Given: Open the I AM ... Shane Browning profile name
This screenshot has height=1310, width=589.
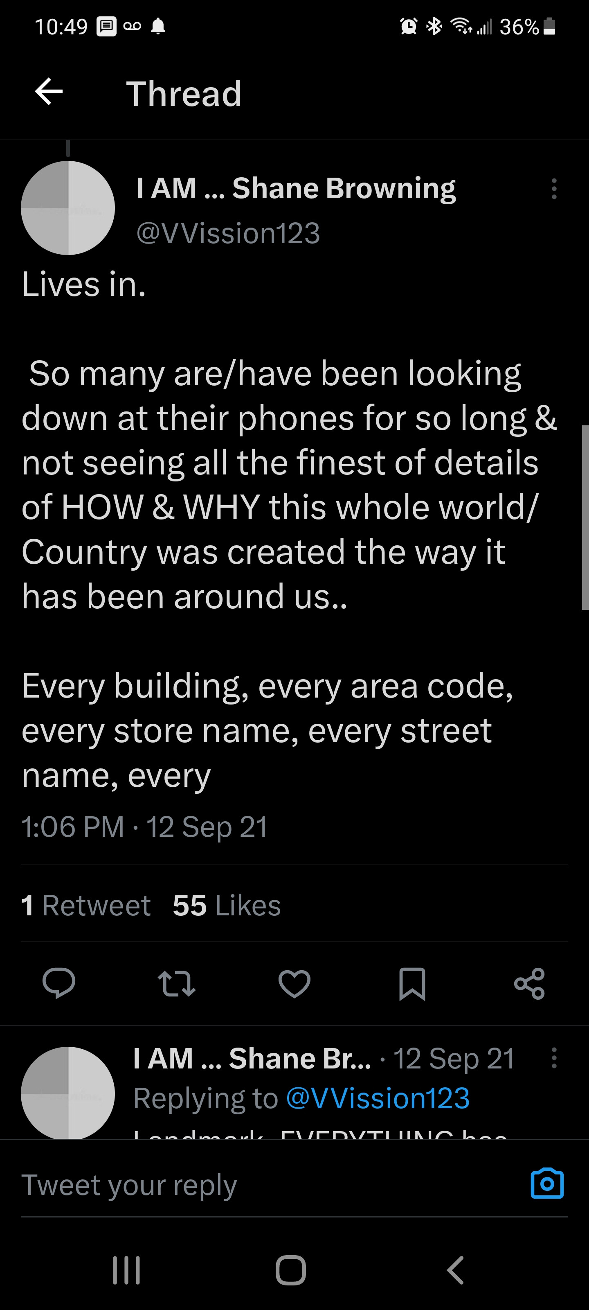Looking at the screenshot, I should [x=296, y=188].
